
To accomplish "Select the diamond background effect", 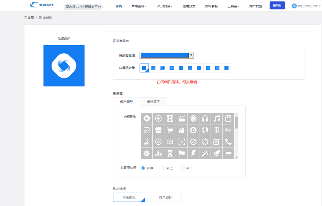I will point(217,68).
